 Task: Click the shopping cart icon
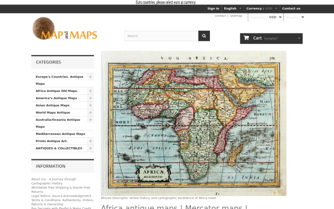pos(246,38)
